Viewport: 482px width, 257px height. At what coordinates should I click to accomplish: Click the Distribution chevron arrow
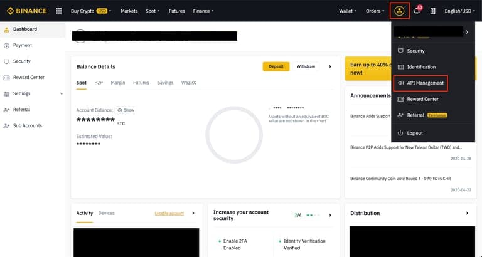(x=467, y=213)
